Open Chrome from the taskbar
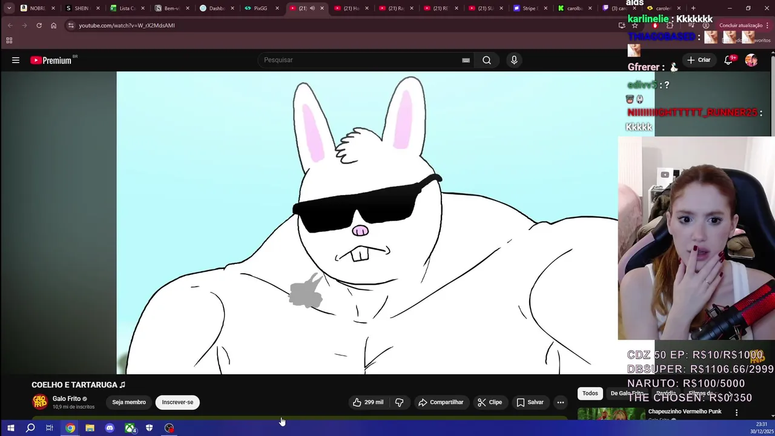The image size is (775, 436). click(70, 428)
